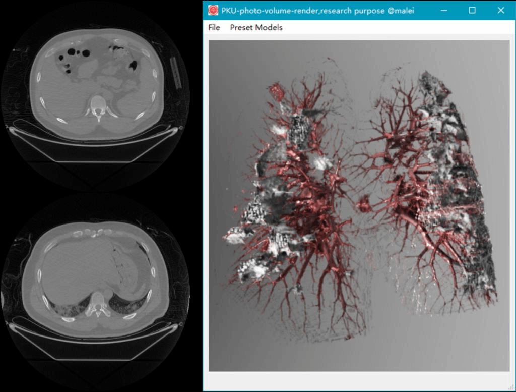This screenshot has width=516, height=392.
Task: Select the lower CT slice image
Action: 96,283
